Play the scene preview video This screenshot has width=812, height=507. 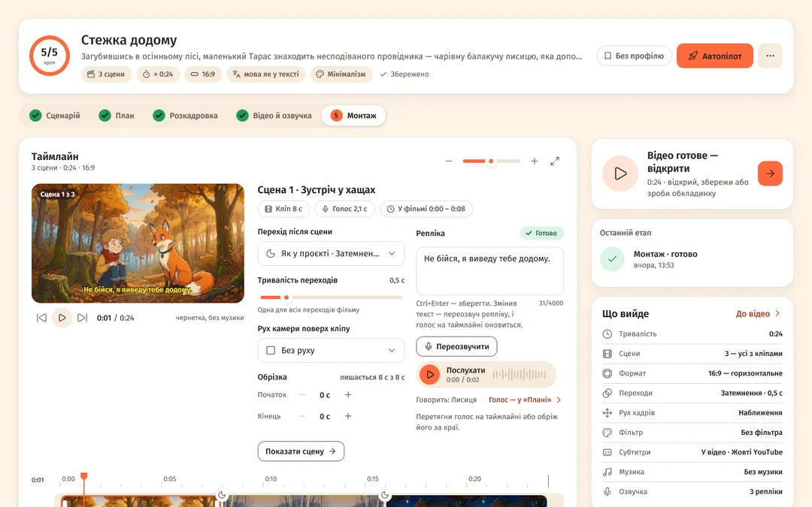62,318
